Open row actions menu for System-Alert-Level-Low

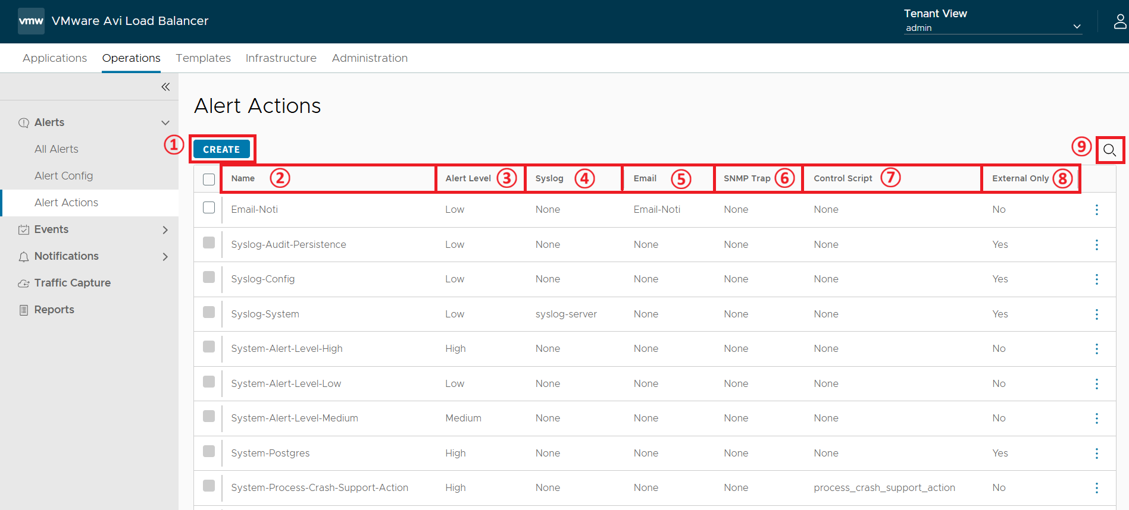point(1096,384)
